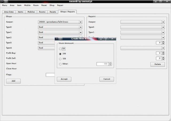Maximize the swaedit main window
This screenshot has height=121, width=171.
[x=161, y=1]
